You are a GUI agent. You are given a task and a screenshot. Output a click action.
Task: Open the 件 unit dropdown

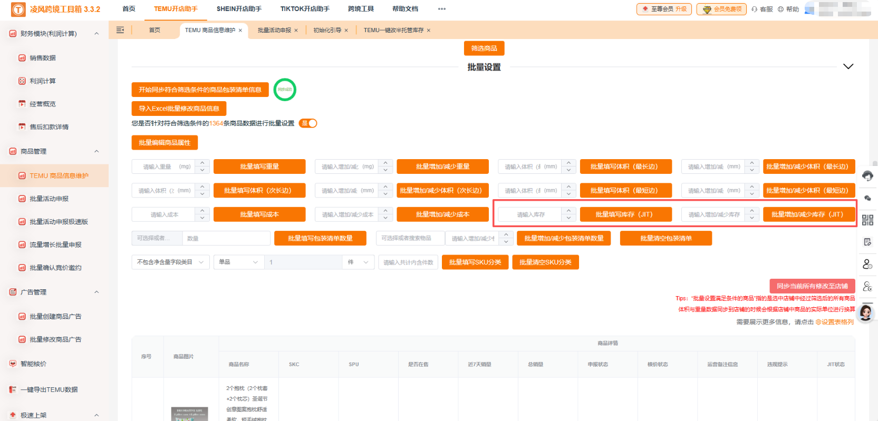click(x=358, y=262)
